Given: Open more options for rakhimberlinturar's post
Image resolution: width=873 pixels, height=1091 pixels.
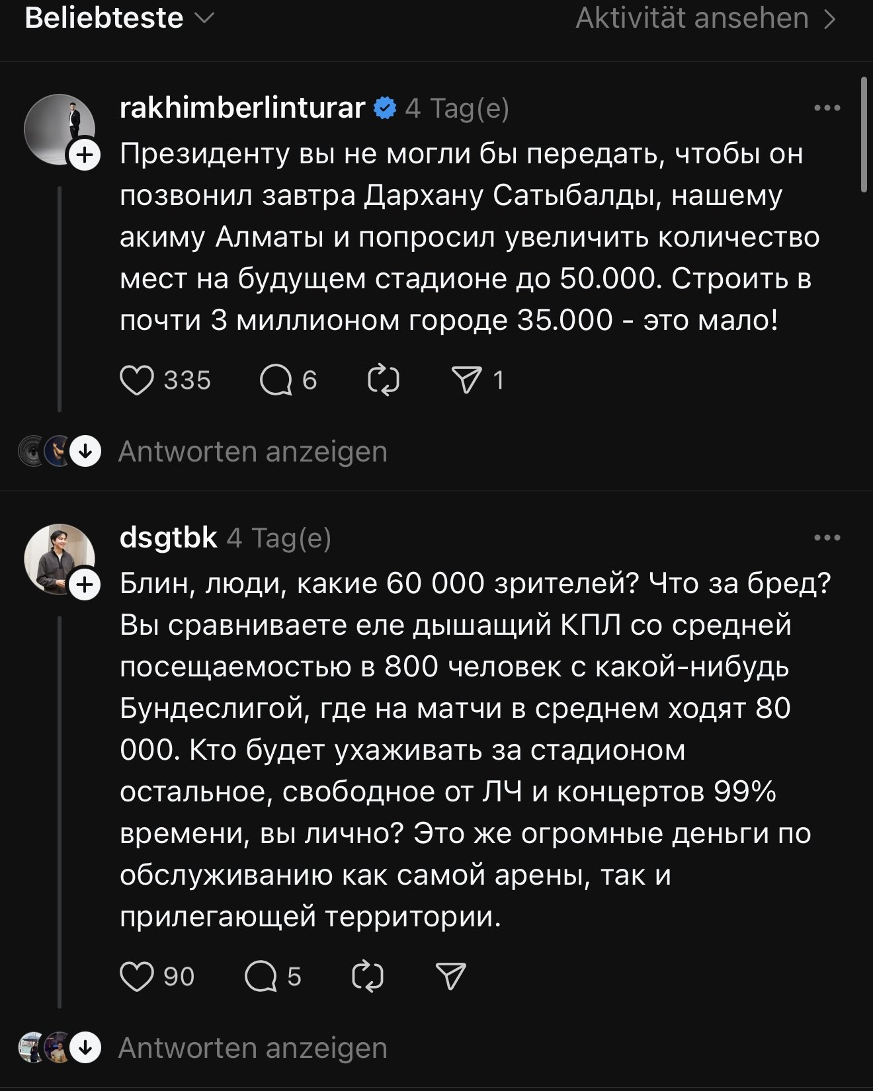Looking at the screenshot, I should click(827, 108).
